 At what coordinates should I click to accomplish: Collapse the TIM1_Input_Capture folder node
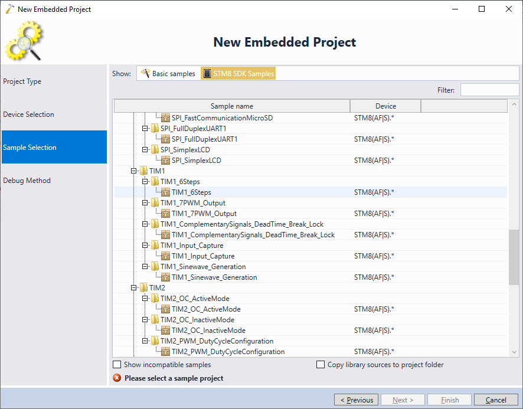coord(145,246)
